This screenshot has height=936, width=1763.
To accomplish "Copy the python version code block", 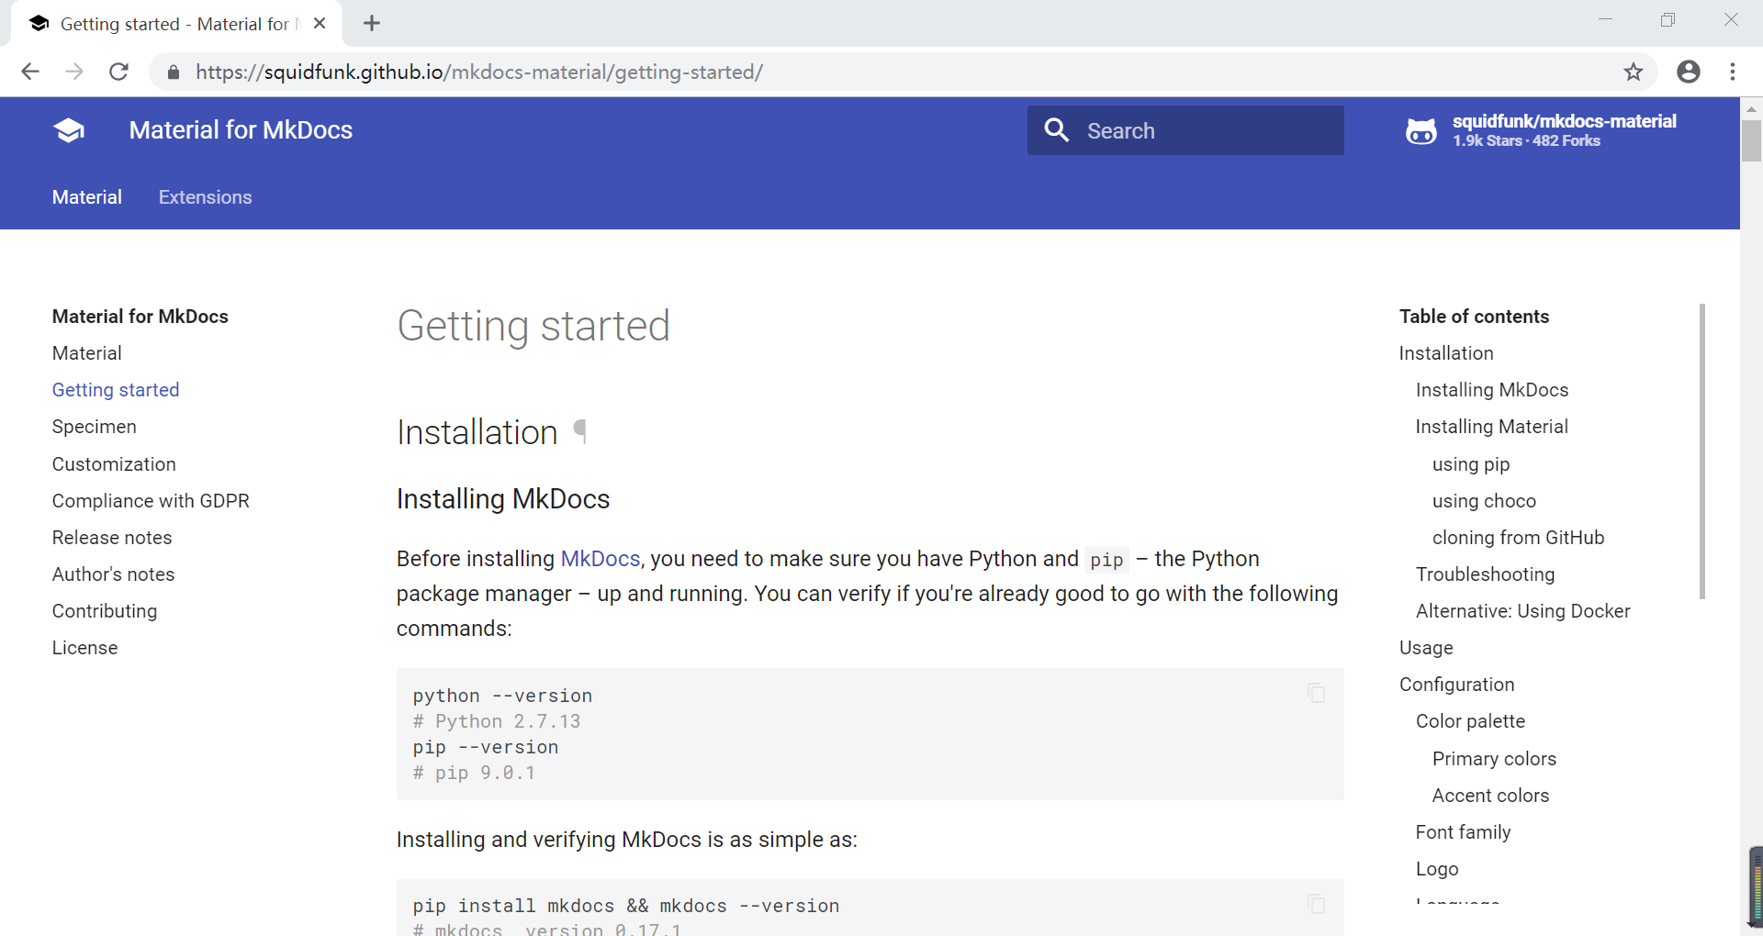I will [1316, 693].
